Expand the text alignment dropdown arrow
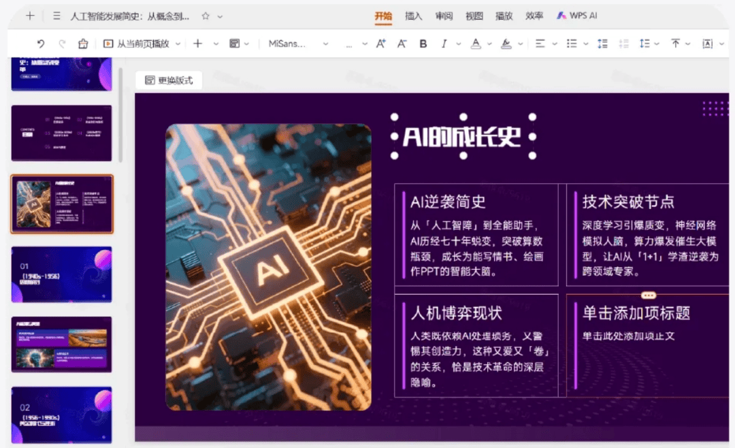The width and height of the screenshot is (735, 448). tap(555, 44)
